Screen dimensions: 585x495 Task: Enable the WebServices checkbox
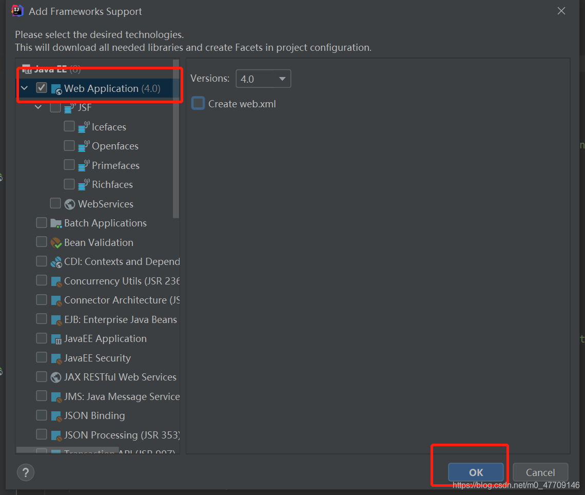coord(55,203)
